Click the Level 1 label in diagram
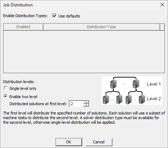 tap(154, 84)
